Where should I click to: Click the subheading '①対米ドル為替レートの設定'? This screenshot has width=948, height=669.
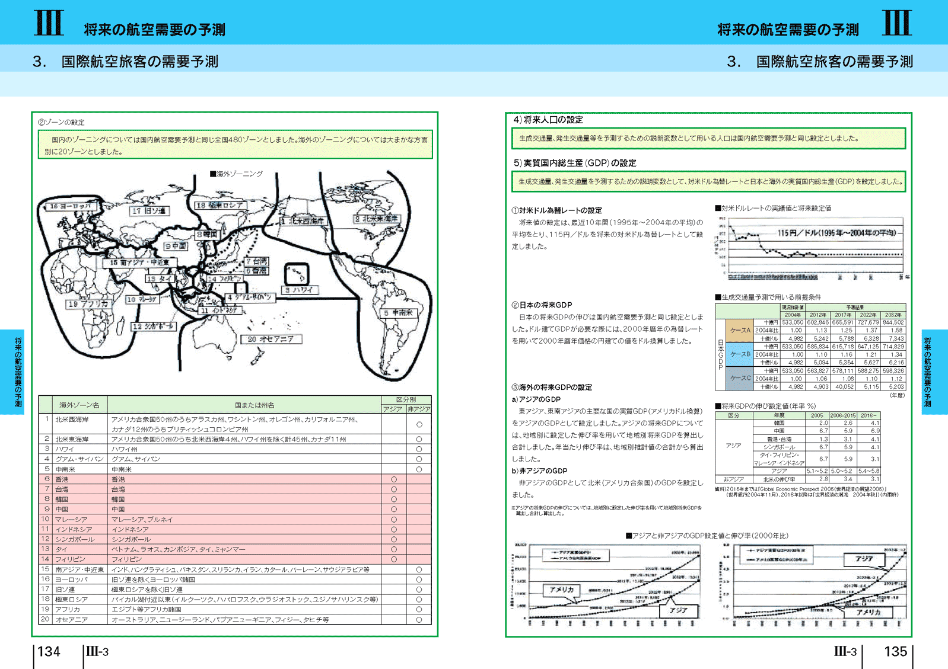coord(557,210)
